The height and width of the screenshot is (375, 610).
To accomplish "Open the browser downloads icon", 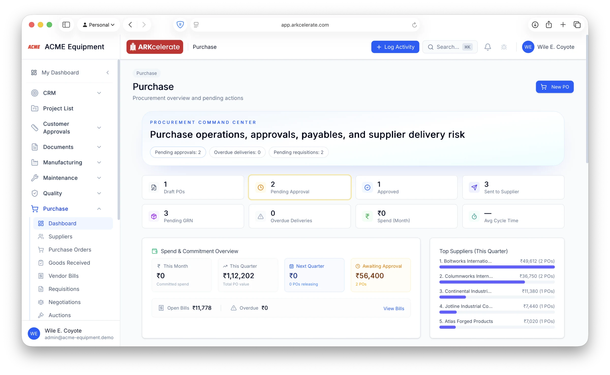I will 535,25.
